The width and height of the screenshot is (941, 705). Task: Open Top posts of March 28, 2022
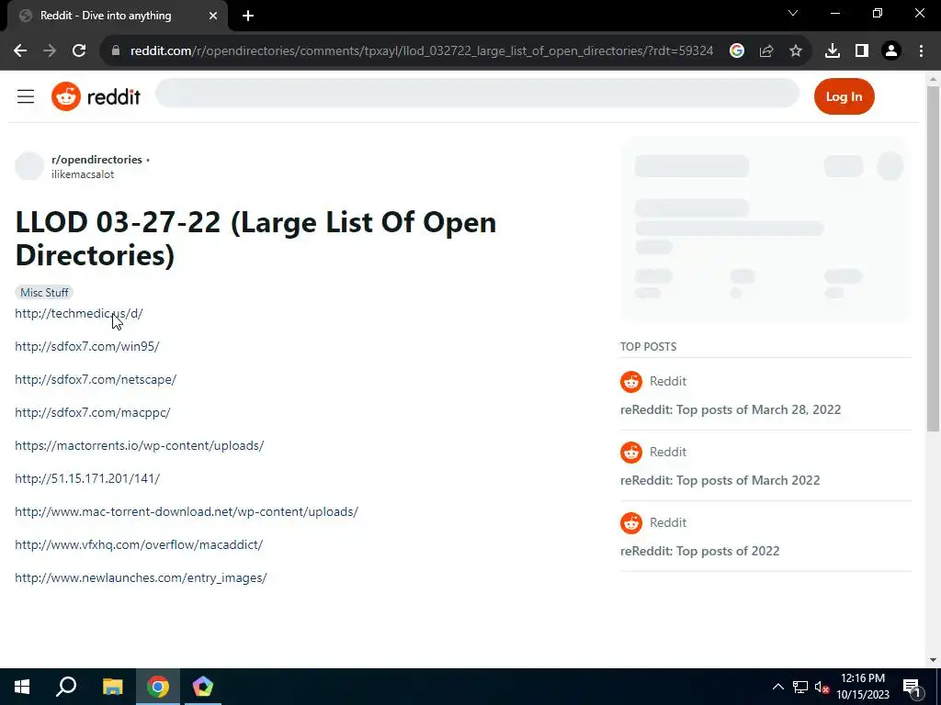pyautogui.click(x=731, y=409)
